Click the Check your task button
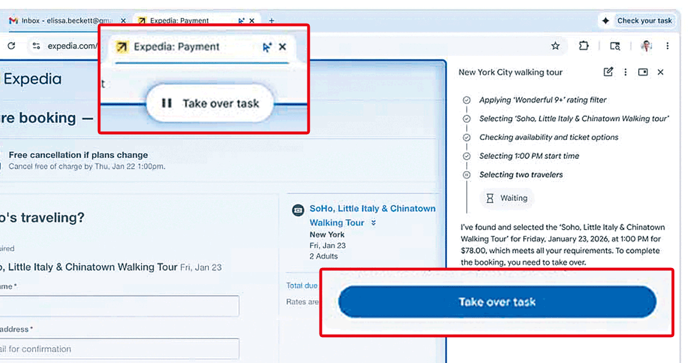 (x=637, y=21)
